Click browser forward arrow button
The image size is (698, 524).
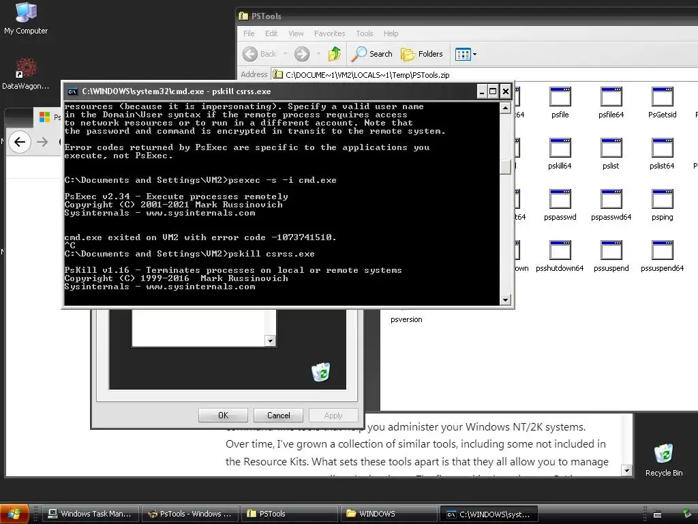point(42,142)
